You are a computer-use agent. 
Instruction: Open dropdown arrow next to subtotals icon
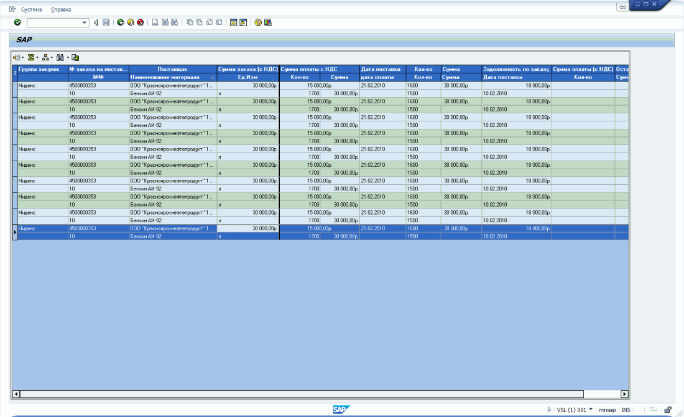(52, 58)
